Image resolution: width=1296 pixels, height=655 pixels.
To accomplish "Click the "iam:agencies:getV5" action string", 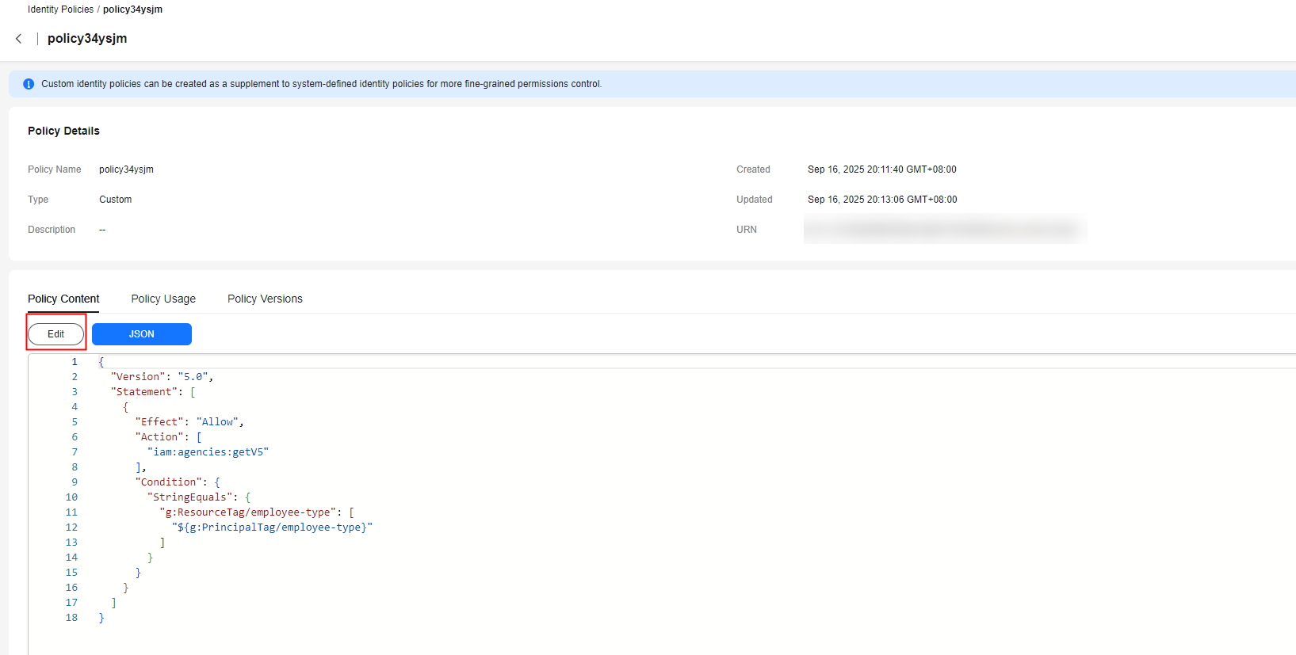I will (x=208, y=452).
